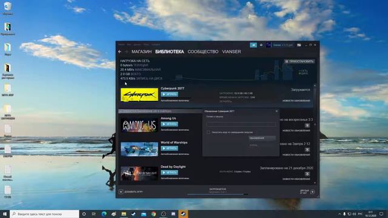
Task: Open the БИБЛИОТЕКА tab
Action: pyautogui.click(x=170, y=51)
